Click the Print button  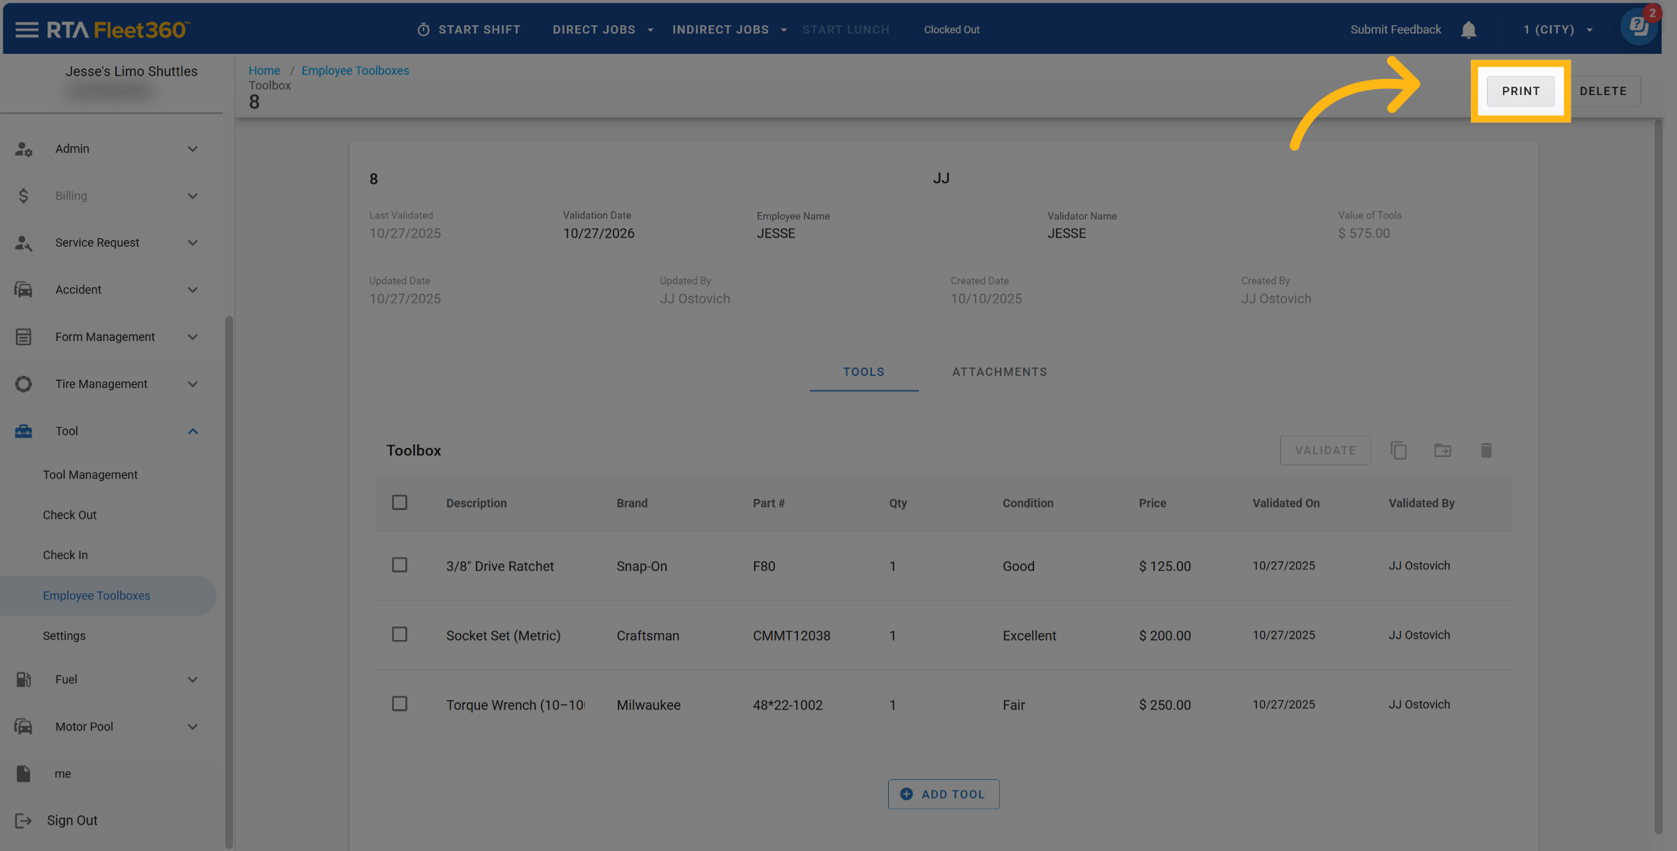[1520, 91]
